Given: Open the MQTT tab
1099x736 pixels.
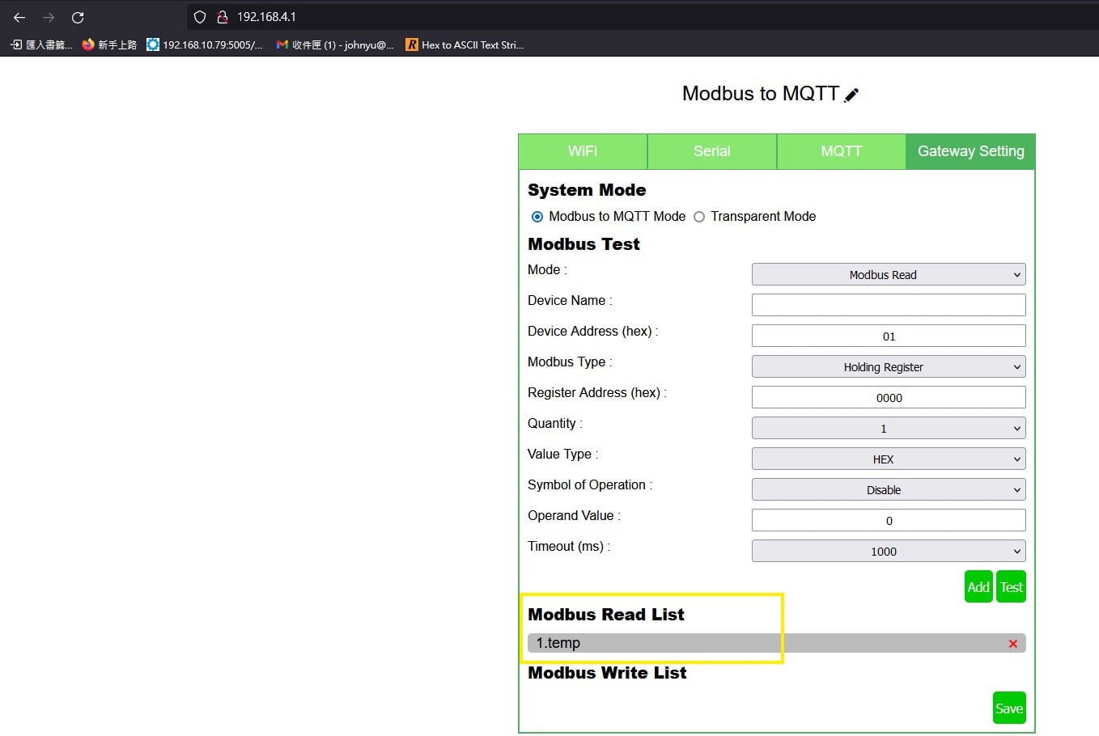Looking at the screenshot, I should pyautogui.click(x=841, y=151).
